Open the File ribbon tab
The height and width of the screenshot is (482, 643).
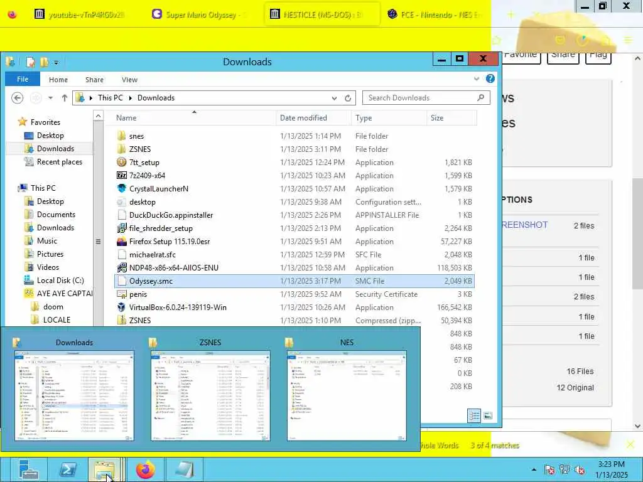click(x=23, y=79)
